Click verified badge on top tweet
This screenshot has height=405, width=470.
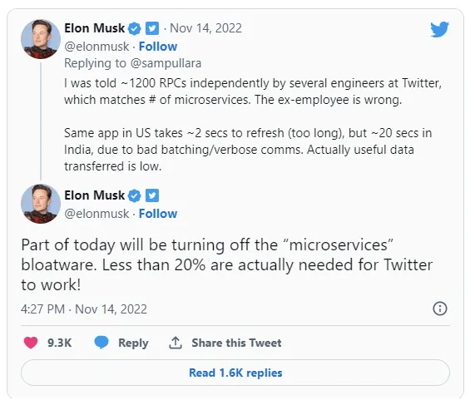pyautogui.click(x=135, y=29)
